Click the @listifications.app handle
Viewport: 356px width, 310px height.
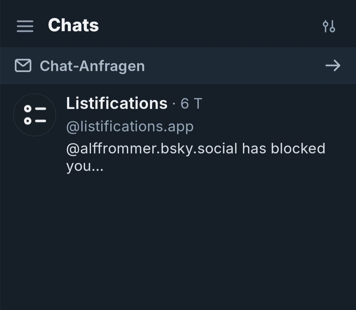click(x=130, y=126)
